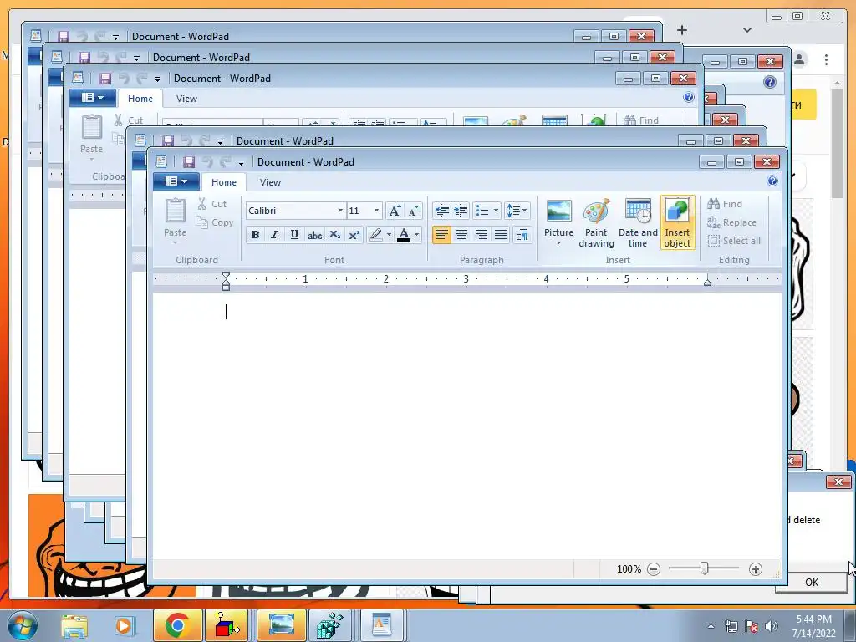Open the font size 11 dropdown
Screen dimensions: 856x642
pyautogui.click(x=376, y=211)
